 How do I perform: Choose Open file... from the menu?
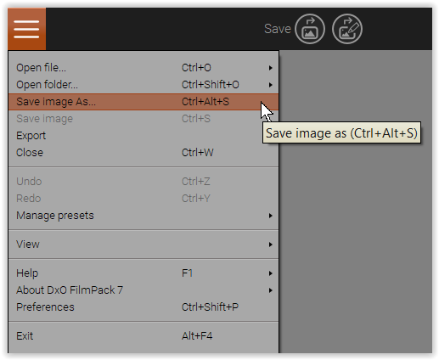[144, 68]
